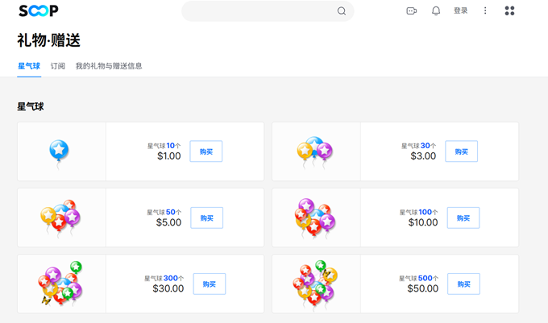Screen dimensions: 548x323
Task: Click the single blue star balloon image
Action: pyautogui.click(x=59, y=151)
